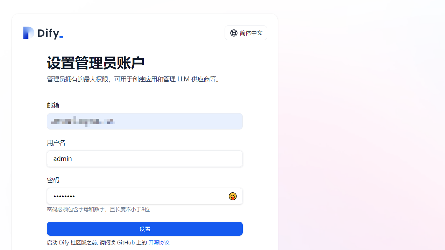Click the 邮箱 field label
The height and width of the screenshot is (250, 445).
click(53, 105)
